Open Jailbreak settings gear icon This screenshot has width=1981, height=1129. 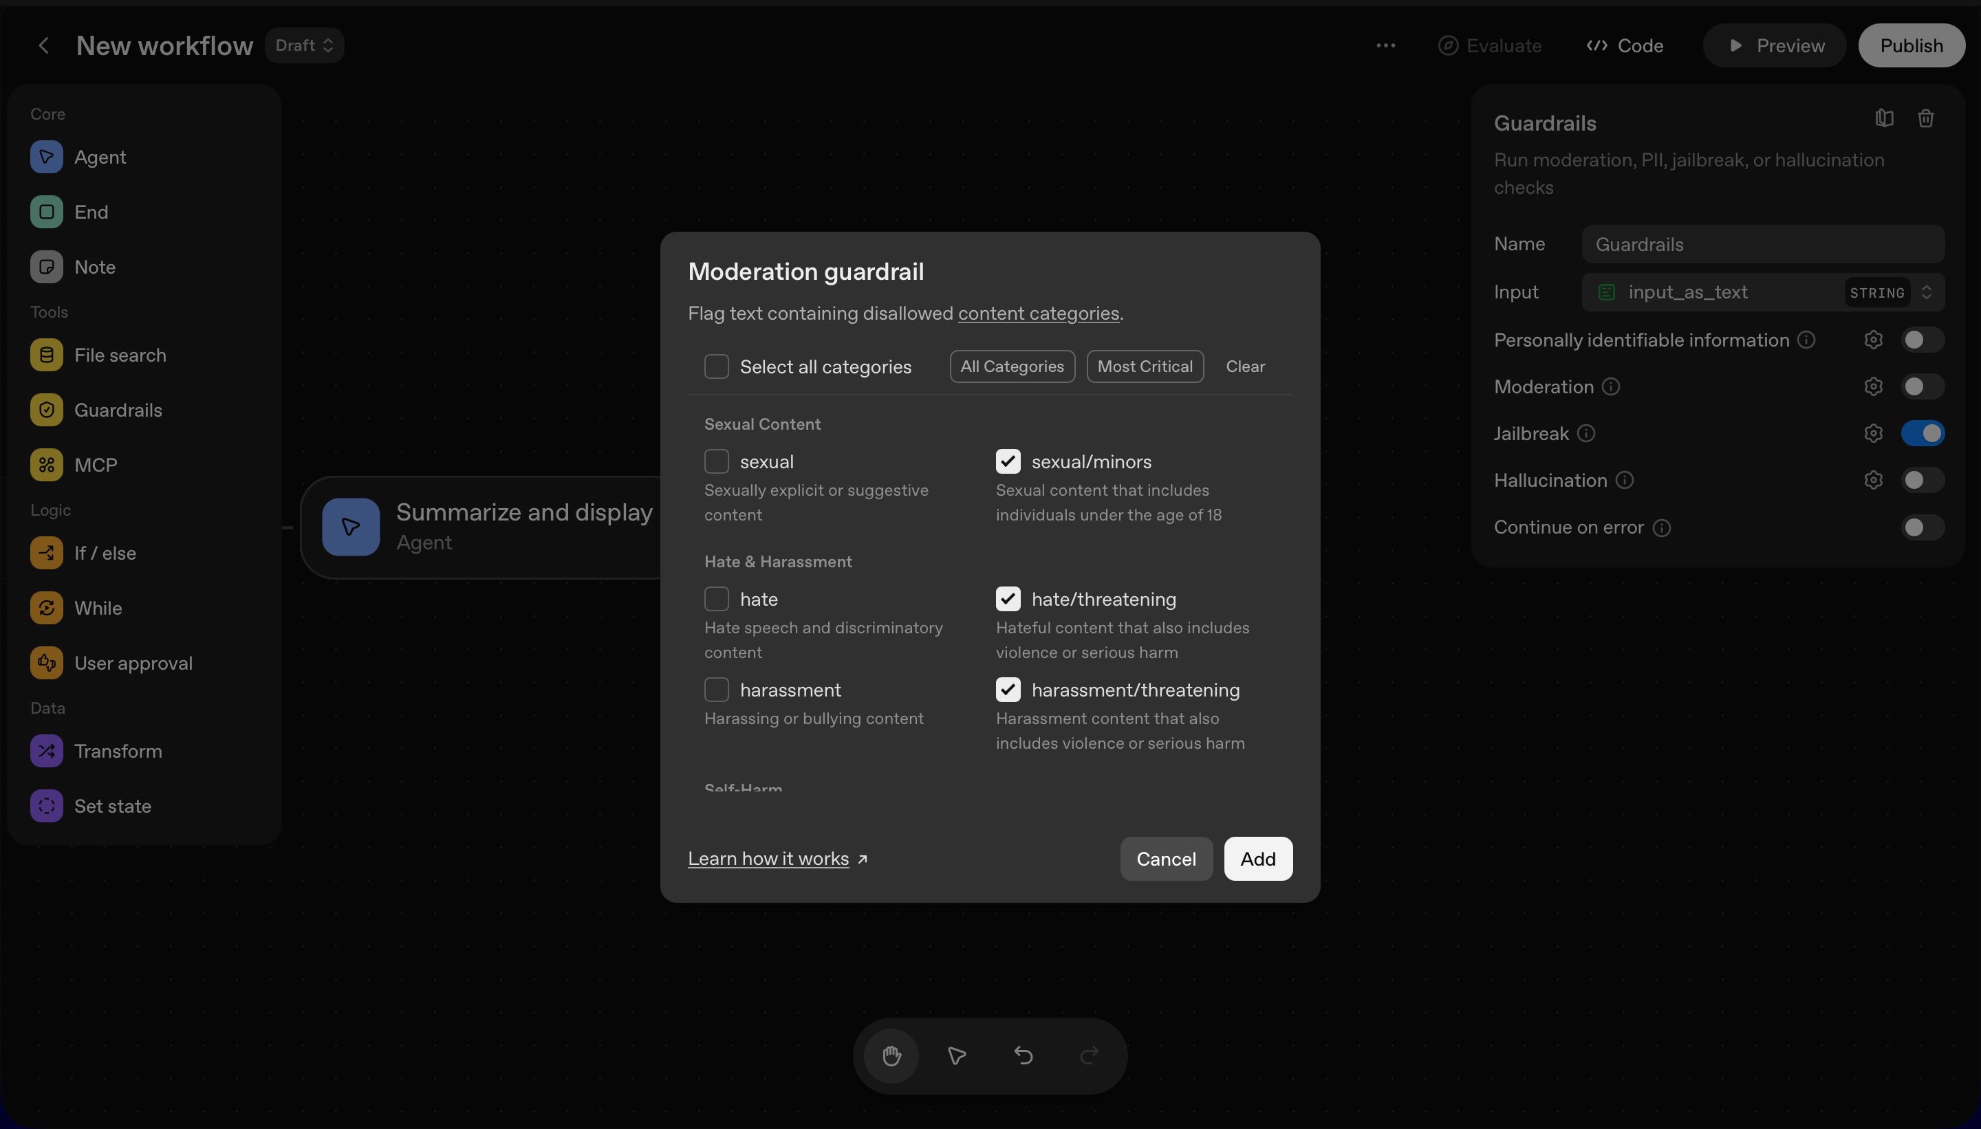tap(1873, 433)
